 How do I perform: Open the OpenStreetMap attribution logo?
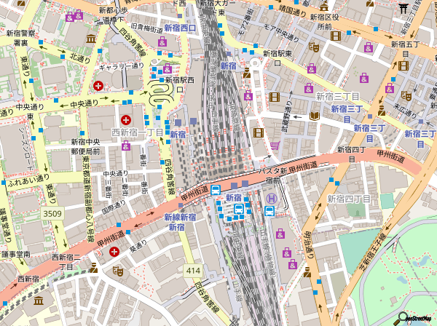click(417, 317)
